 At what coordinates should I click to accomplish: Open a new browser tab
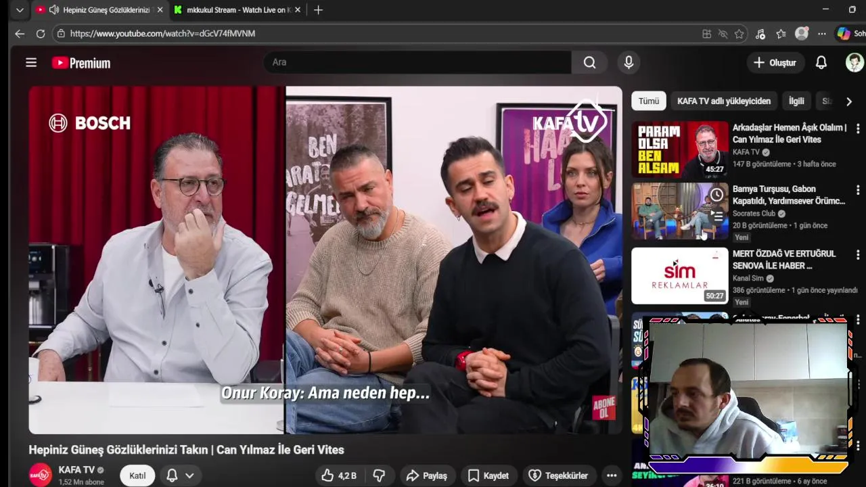point(318,10)
